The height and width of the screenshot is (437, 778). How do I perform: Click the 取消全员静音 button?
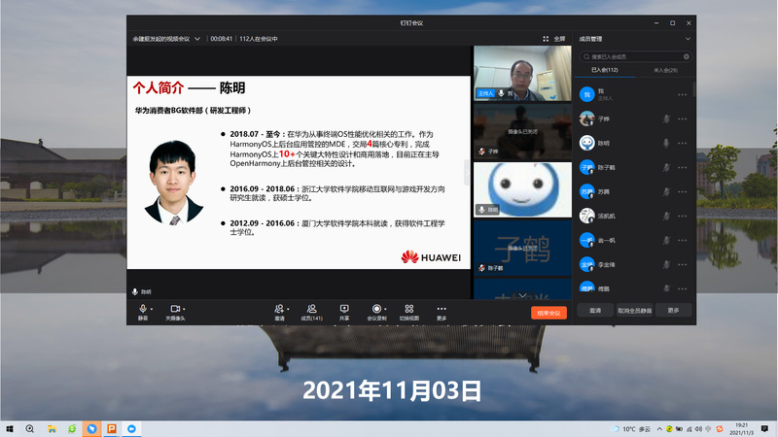[635, 311]
